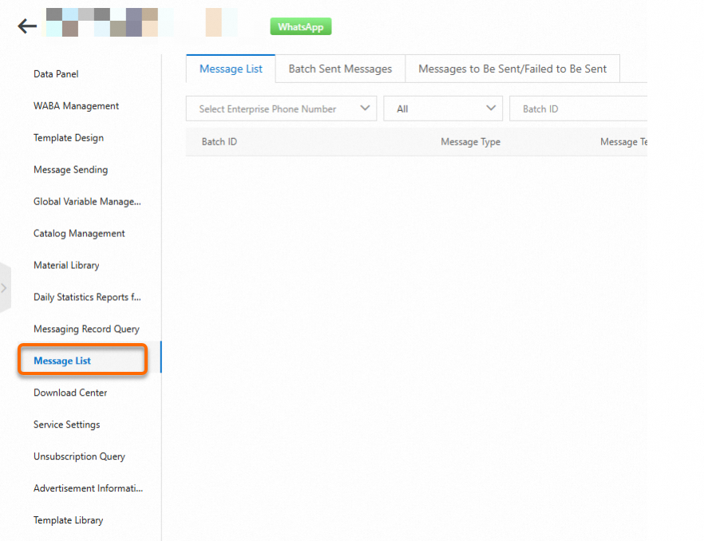This screenshot has width=704, height=541.
Task: Open Unsubscription Query in sidebar
Action: click(80, 456)
